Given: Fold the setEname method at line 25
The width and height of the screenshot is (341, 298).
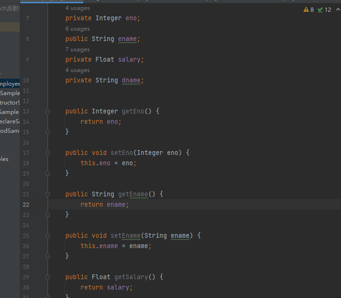Looking at the screenshot, I should click(48, 236).
